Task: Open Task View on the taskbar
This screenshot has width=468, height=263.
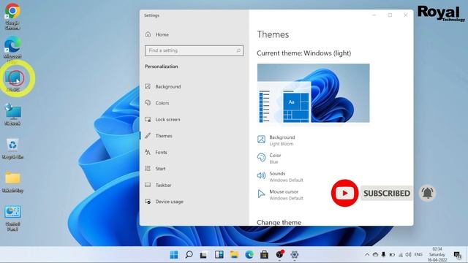Action: click(203, 255)
